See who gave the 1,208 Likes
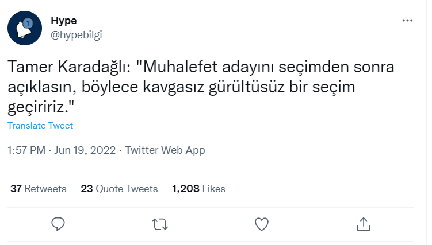This screenshot has width=432, height=245. coord(198,188)
